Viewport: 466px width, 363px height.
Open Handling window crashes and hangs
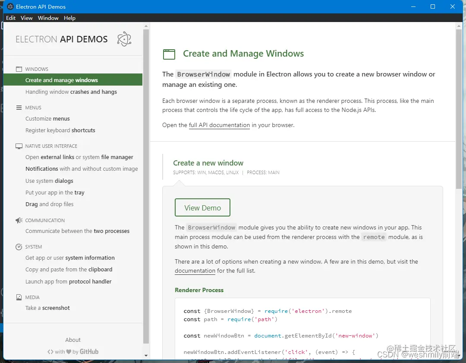71,92
